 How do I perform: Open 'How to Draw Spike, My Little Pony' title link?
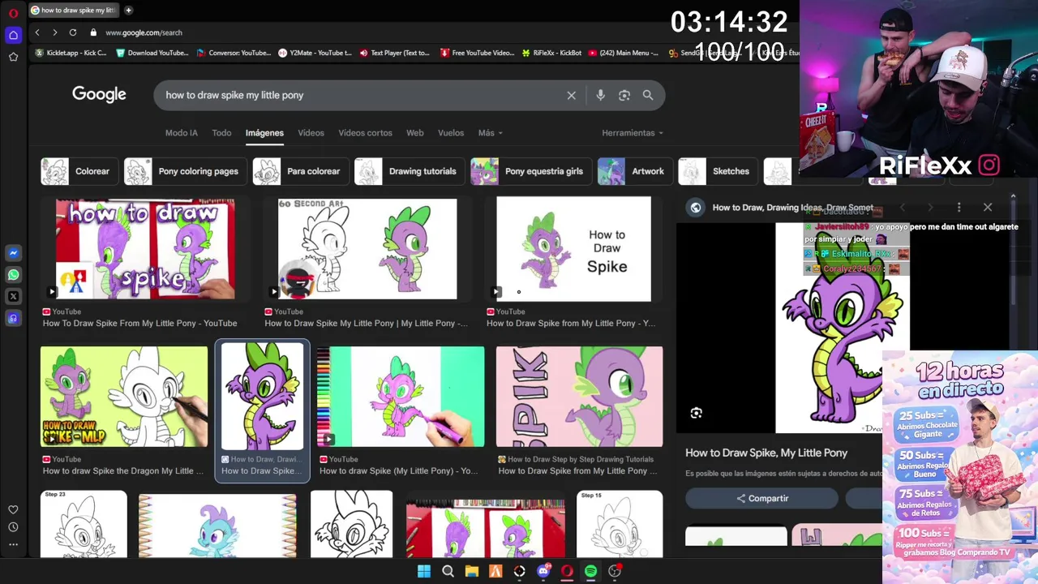click(x=766, y=453)
